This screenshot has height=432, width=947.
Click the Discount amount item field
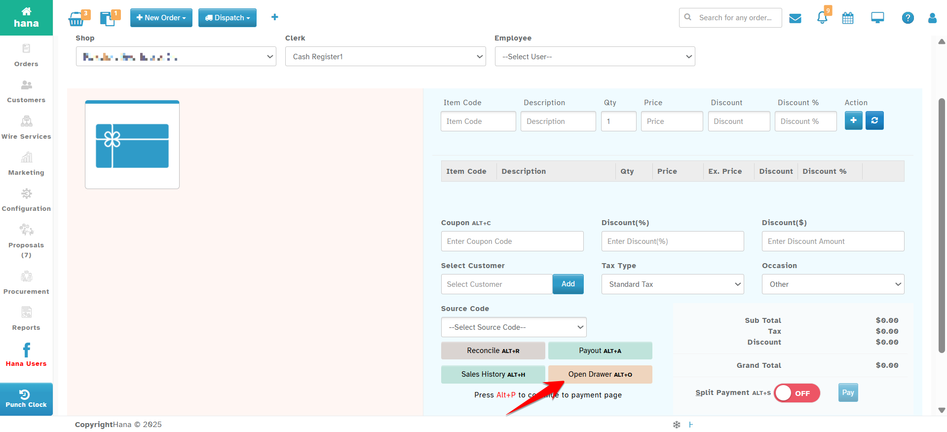click(739, 121)
